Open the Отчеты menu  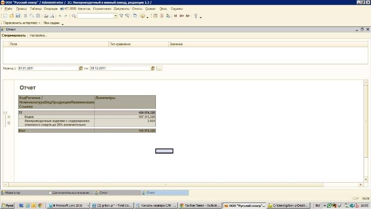137,9
